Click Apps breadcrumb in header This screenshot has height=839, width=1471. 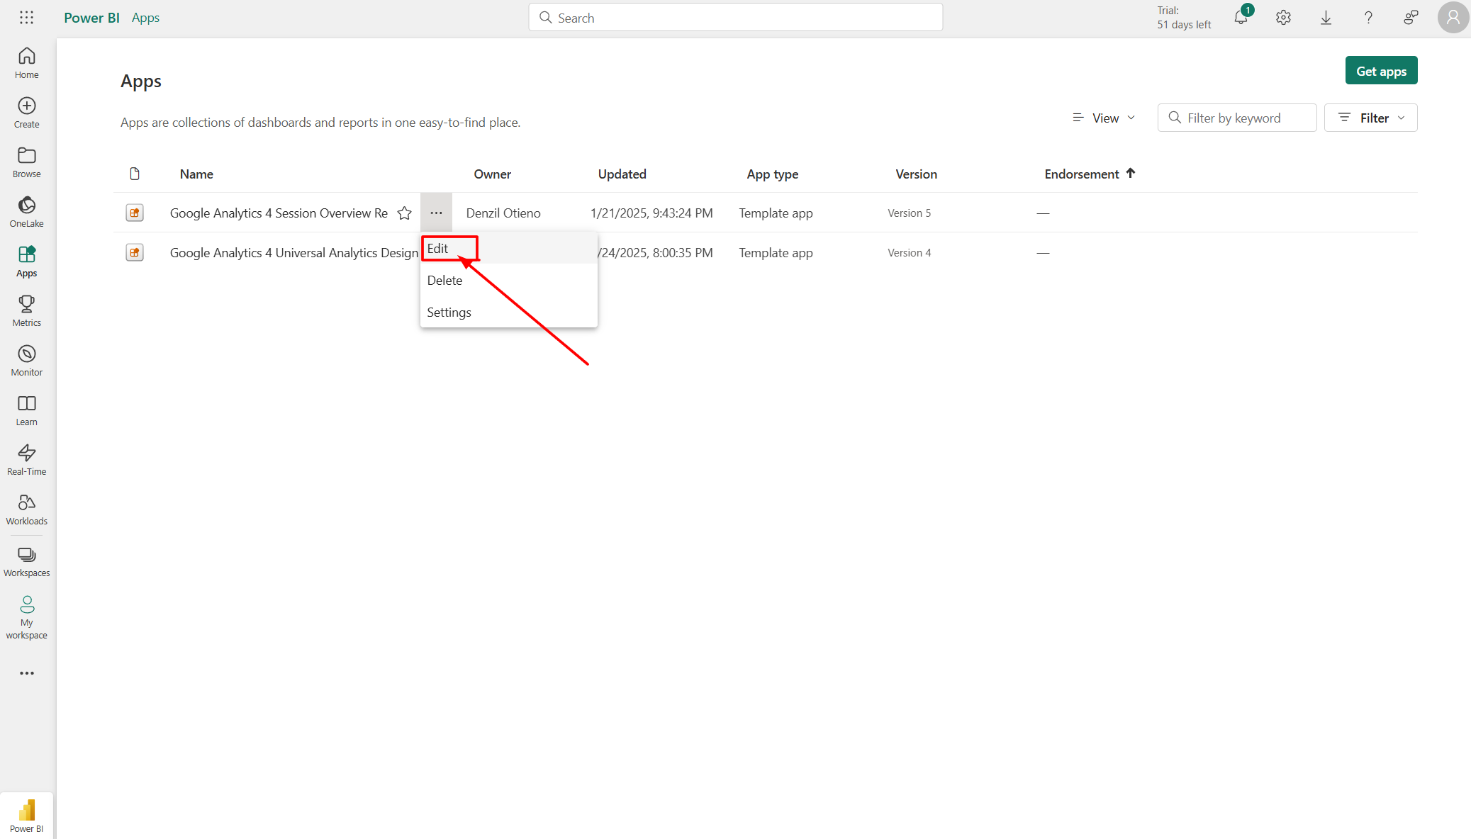coord(145,18)
